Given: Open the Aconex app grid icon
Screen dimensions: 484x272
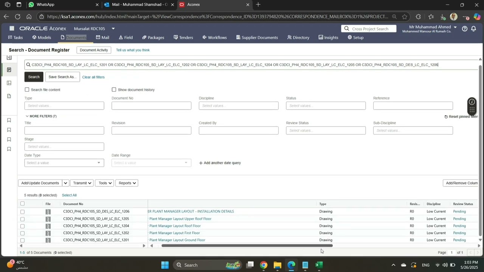Looking at the screenshot, I should tap(12, 28).
